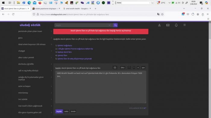
Task: Open the inci sözlük topic
Action: point(23,99)
